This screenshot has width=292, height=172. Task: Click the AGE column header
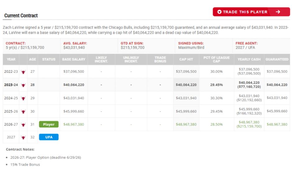pyautogui.click(x=32, y=59)
